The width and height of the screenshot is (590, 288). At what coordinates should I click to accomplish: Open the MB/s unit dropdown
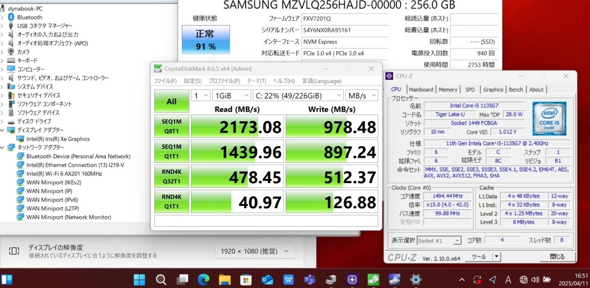(362, 96)
